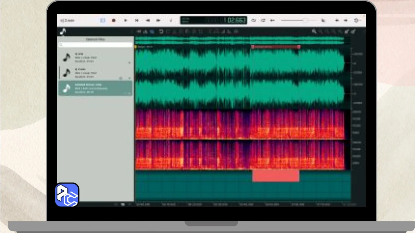Click the yellow marker at waveform start
The width and height of the screenshot is (415, 233).
pos(136,47)
